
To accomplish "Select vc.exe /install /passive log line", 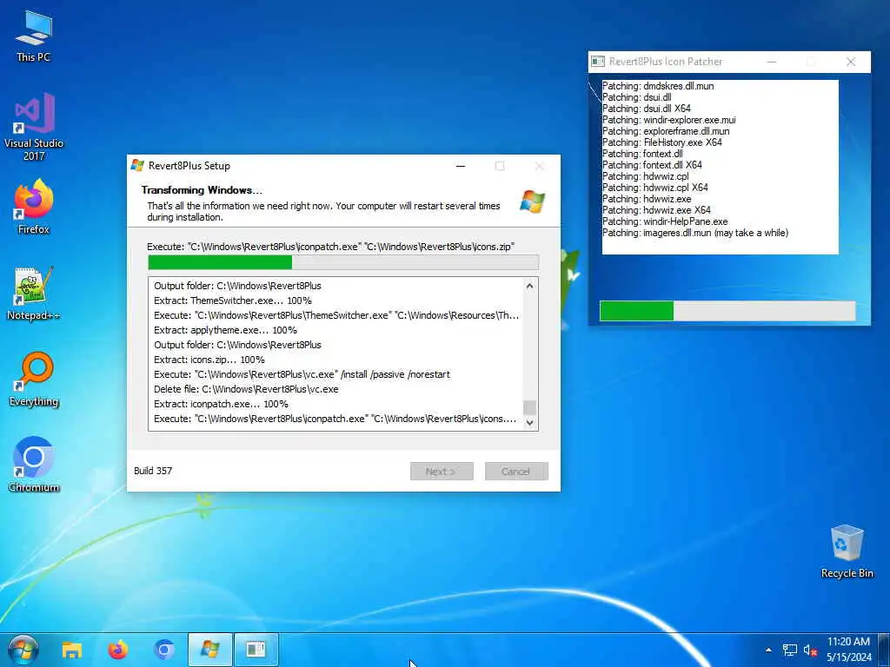I will (x=302, y=374).
